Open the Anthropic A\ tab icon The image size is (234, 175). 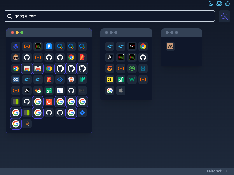pos(170,46)
